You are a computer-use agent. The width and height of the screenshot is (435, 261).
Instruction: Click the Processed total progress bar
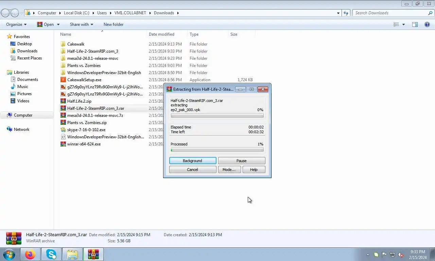pos(217,150)
